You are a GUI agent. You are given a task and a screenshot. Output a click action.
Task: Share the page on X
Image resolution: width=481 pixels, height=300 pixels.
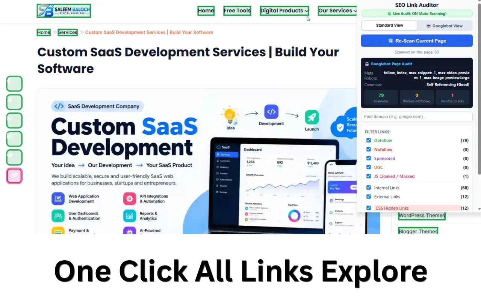pyautogui.click(x=14, y=102)
